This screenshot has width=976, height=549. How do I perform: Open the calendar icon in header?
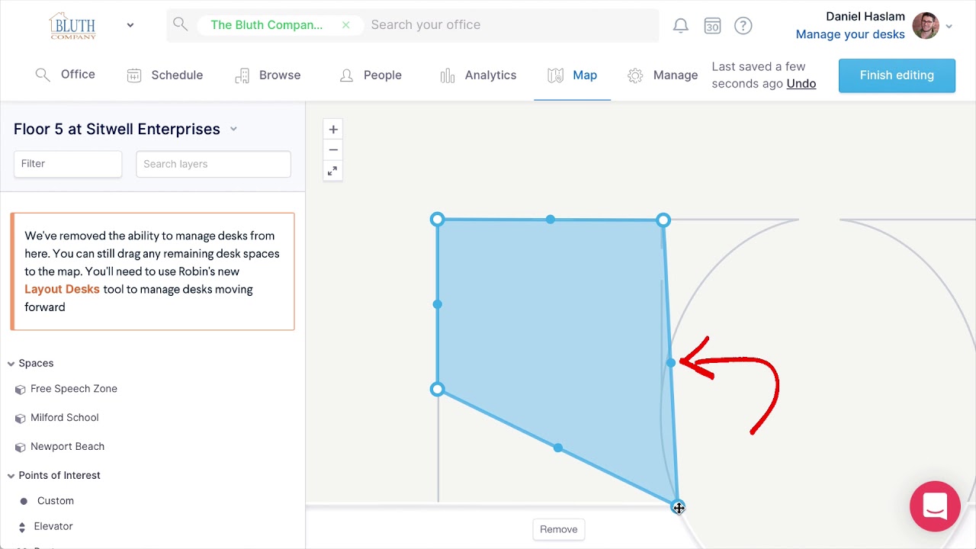click(712, 26)
